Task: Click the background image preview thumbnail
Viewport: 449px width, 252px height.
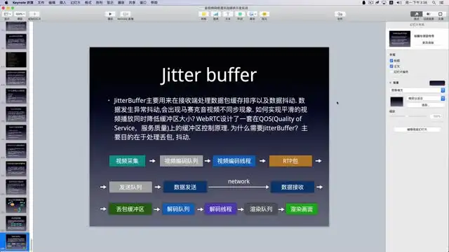Action: [396, 101]
